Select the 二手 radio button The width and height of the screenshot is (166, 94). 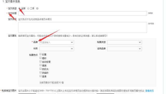[28, 8]
